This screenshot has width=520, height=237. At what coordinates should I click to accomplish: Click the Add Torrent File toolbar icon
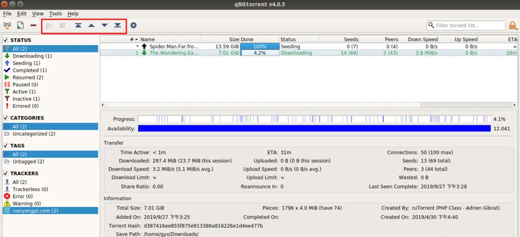tap(21, 25)
